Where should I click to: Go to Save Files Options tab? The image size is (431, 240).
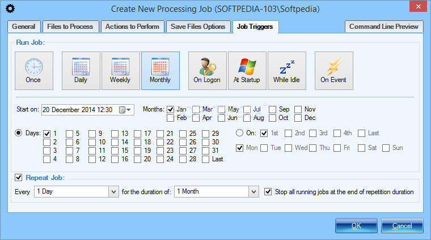pyautogui.click(x=198, y=27)
